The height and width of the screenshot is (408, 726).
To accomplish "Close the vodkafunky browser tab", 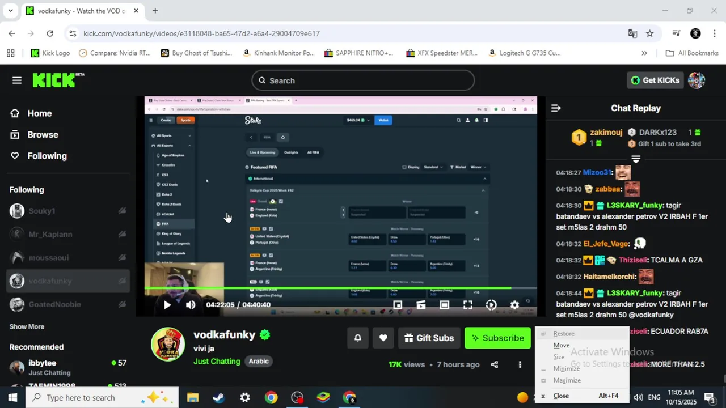I will (136, 11).
